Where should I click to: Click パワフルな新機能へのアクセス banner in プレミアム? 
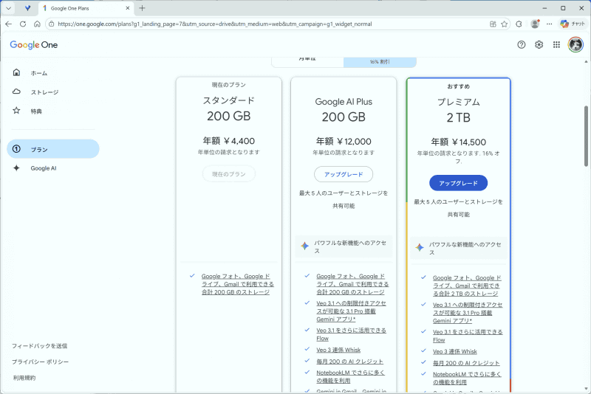coord(459,248)
